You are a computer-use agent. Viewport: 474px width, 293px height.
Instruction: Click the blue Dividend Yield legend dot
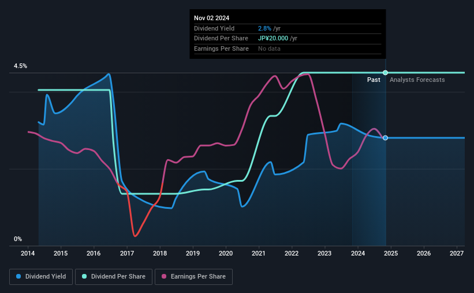click(x=18, y=276)
